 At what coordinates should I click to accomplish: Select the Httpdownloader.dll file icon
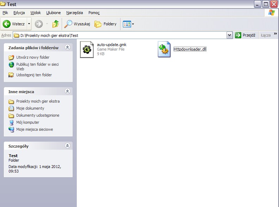click(164, 50)
